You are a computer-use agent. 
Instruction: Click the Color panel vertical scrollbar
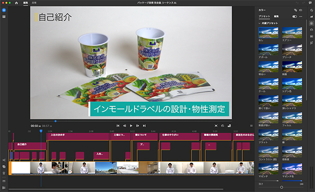coord(306,60)
